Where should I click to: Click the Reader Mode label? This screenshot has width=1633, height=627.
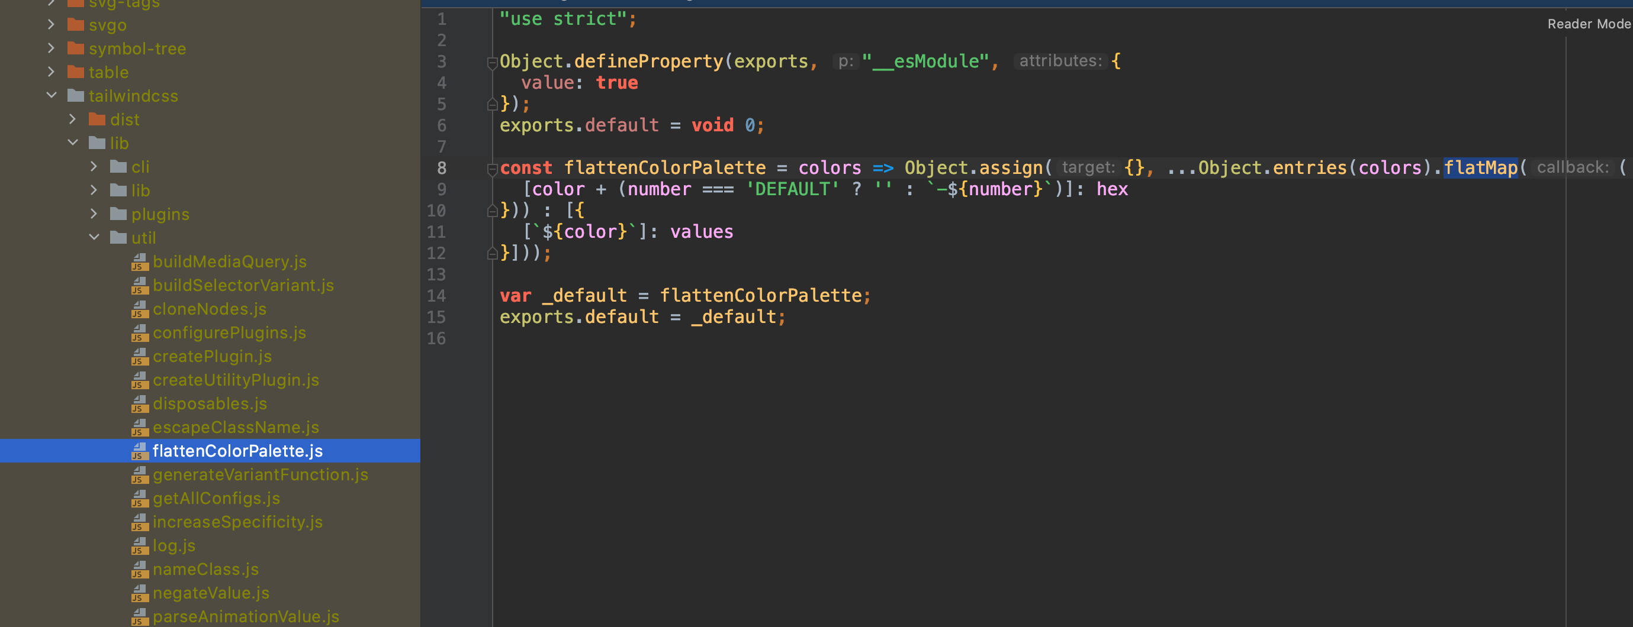(1587, 24)
